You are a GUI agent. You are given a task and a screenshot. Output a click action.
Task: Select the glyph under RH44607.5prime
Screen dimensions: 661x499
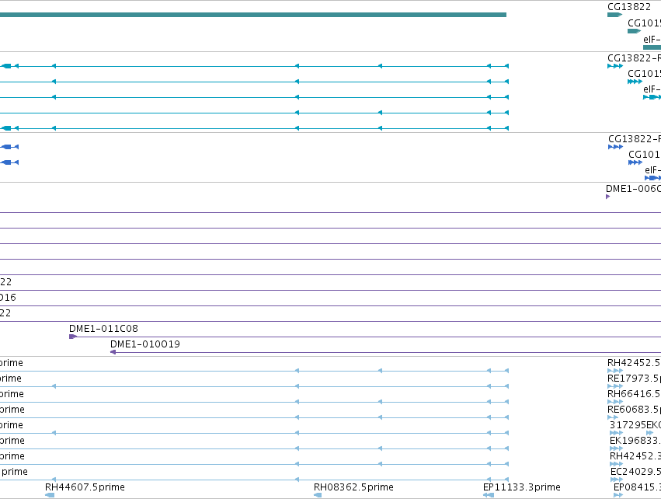(x=50, y=495)
